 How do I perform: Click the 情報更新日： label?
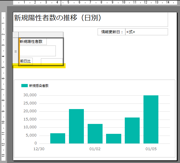tap(111, 32)
